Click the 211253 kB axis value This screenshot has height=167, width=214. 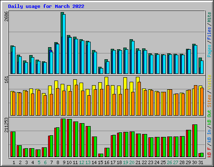tap(6, 125)
